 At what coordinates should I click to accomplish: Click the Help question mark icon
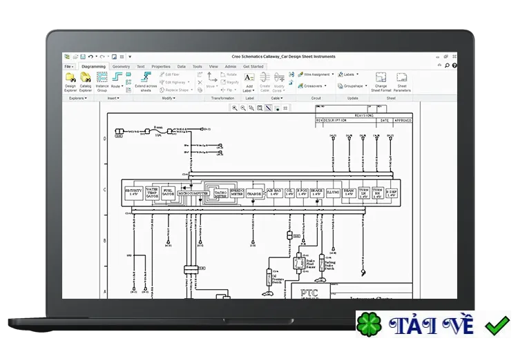454,66
